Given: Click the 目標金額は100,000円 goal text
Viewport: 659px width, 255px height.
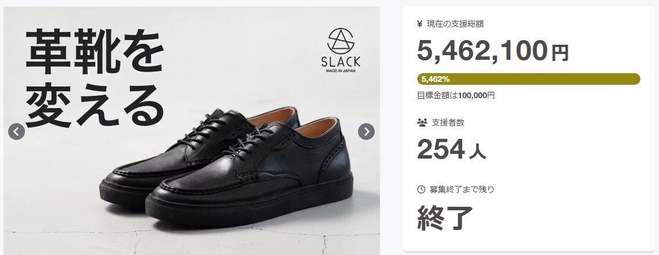Looking at the screenshot, I should [x=456, y=95].
